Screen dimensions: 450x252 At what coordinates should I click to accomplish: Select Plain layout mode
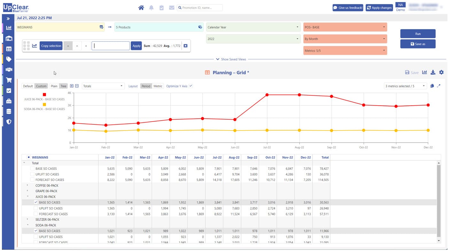pyautogui.click(x=54, y=86)
